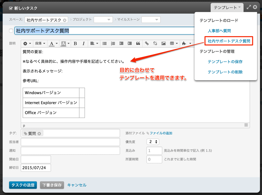This screenshot has width=262, height=195.
Task: Expand the dialog to full screen
Action: click(249, 7)
